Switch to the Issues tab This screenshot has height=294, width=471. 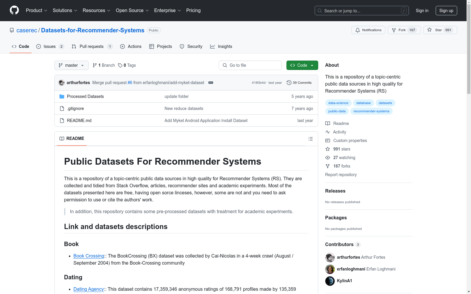point(50,46)
